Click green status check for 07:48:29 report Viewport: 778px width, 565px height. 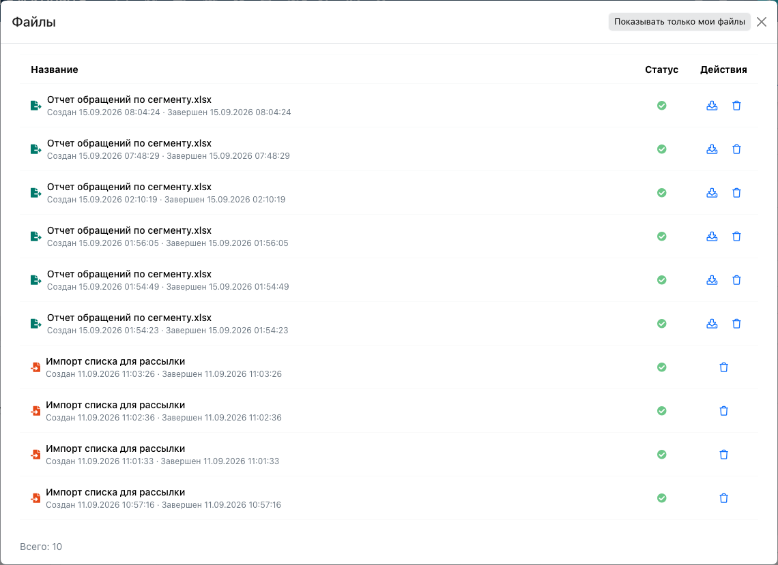[662, 149]
